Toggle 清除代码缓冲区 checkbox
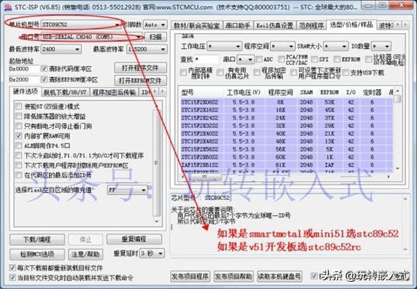Viewport: 417px width, 289px height. click(44, 68)
